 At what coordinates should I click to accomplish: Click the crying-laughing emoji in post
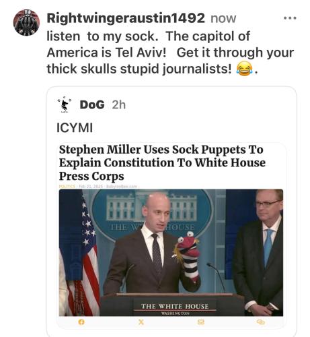click(x=244, y=69)
